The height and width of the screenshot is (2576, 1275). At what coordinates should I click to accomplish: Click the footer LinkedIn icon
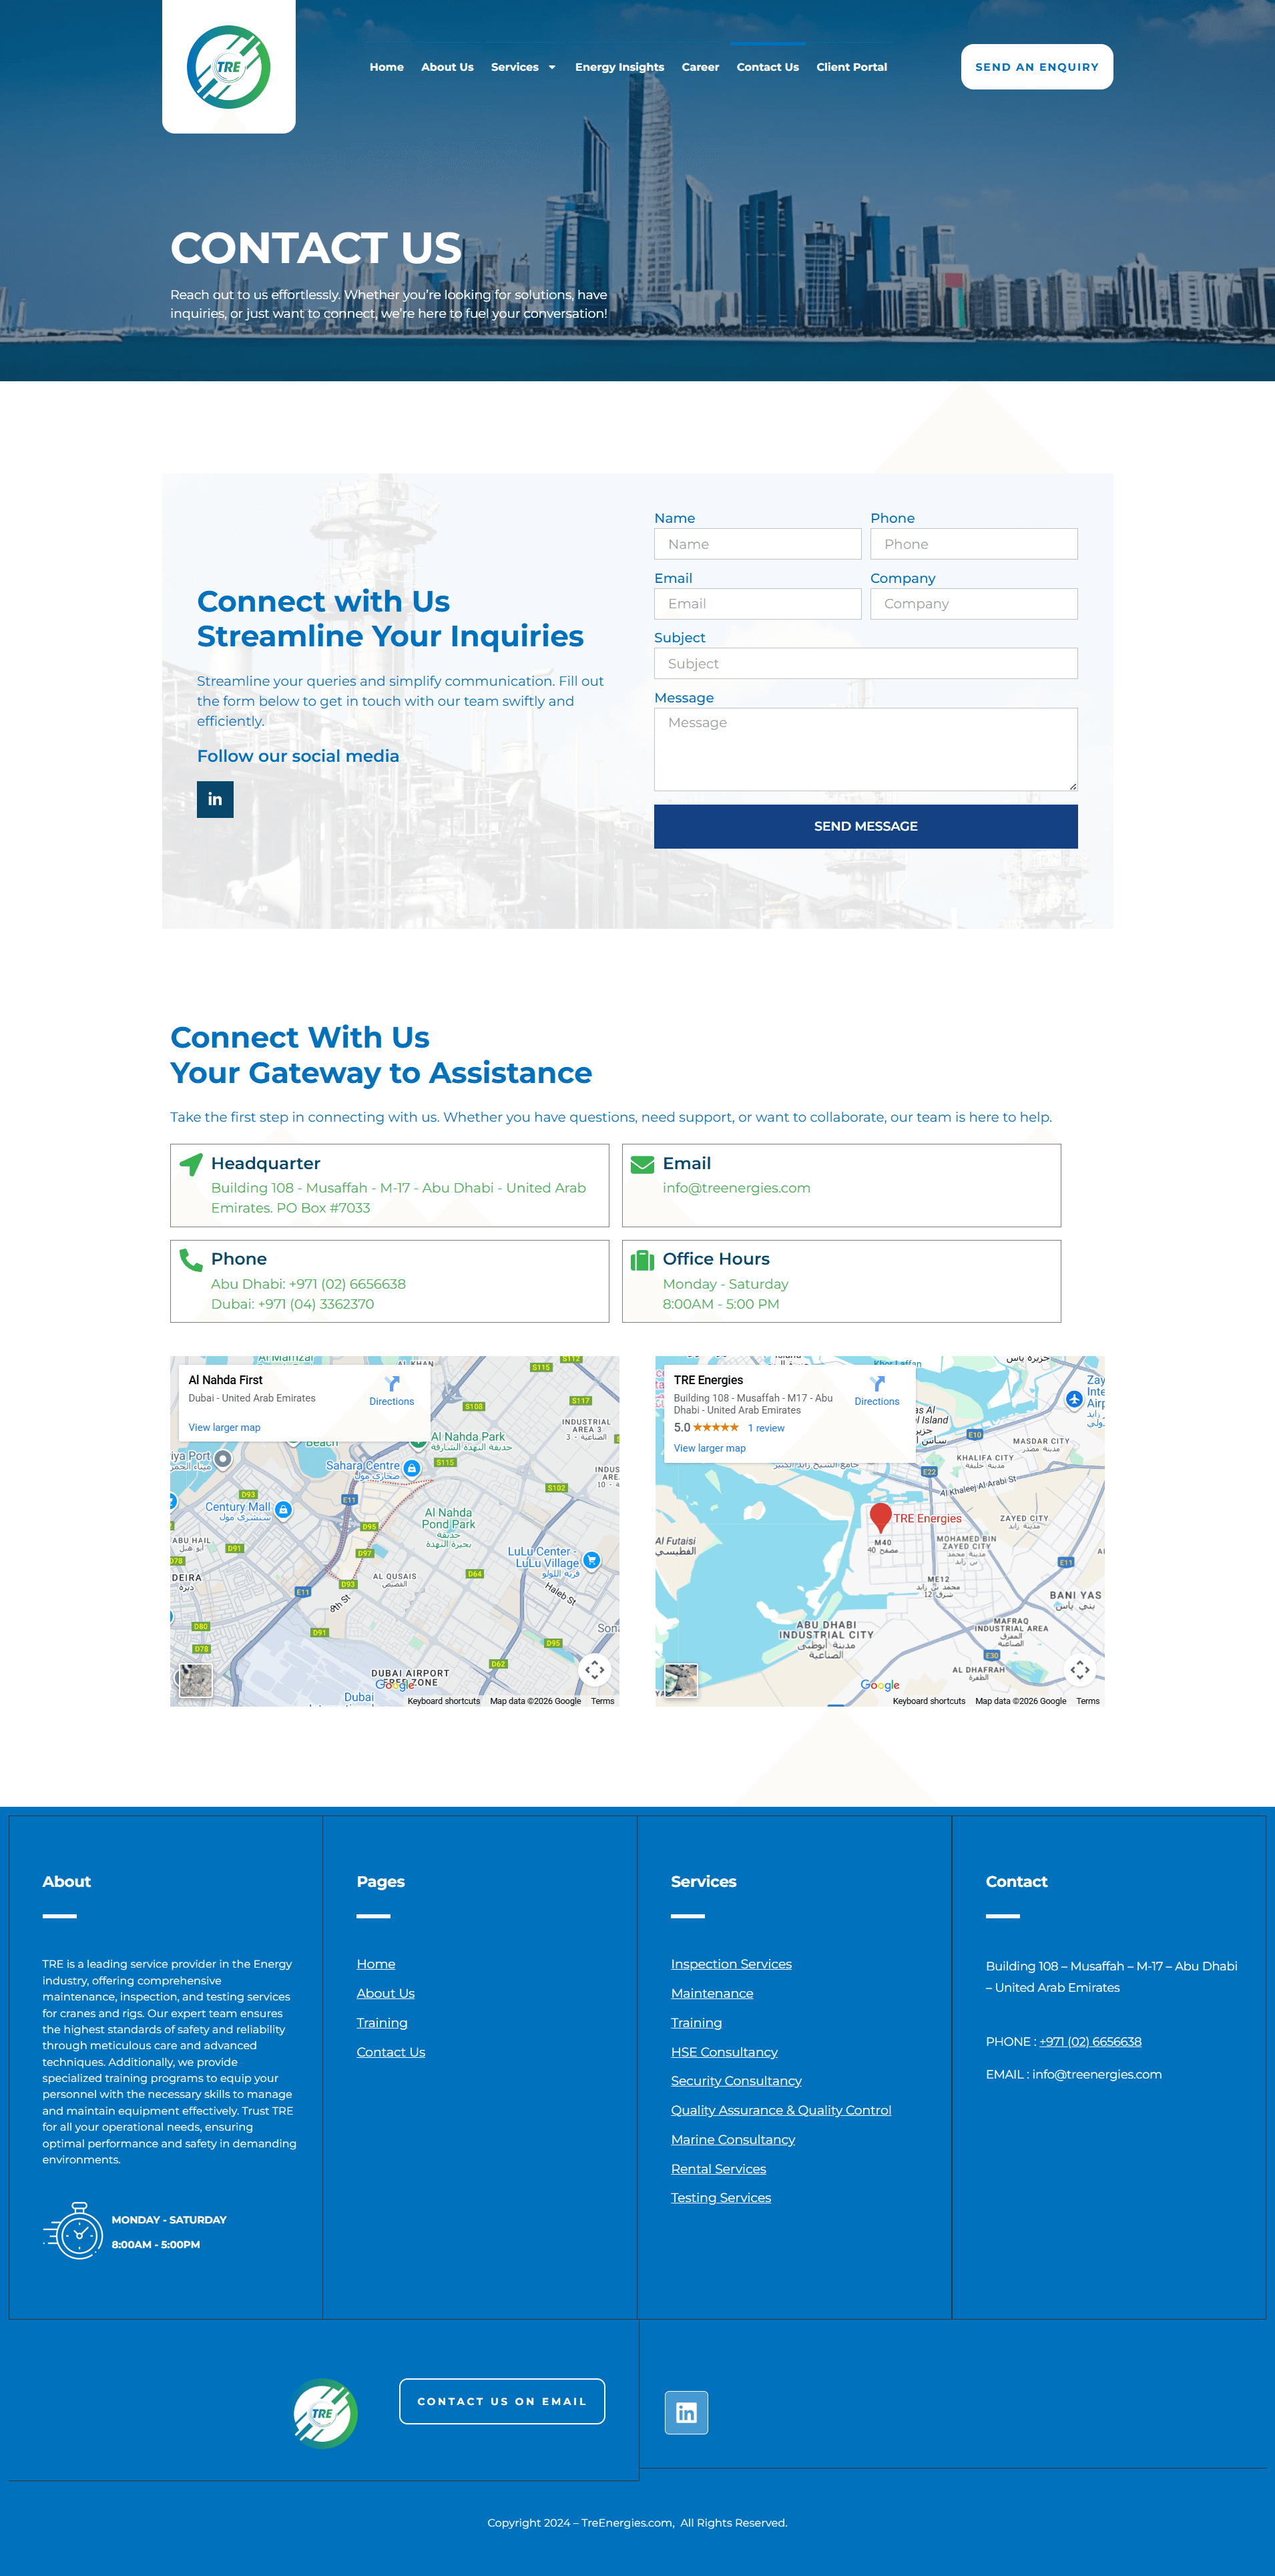click(x=686, y=2413)
